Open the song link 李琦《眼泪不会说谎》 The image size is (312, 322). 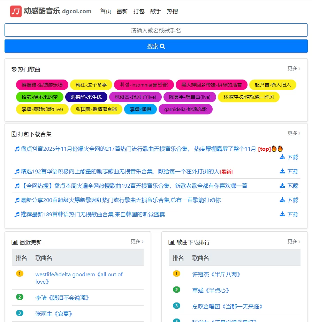click(63, 298)
